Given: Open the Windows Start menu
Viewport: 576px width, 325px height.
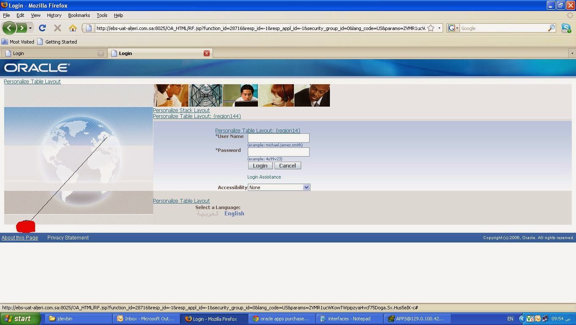Looking at the screenshot, I should [20, 319].
